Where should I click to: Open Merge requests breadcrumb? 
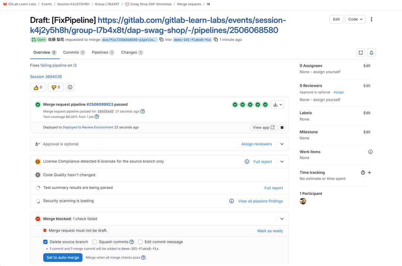189,4
